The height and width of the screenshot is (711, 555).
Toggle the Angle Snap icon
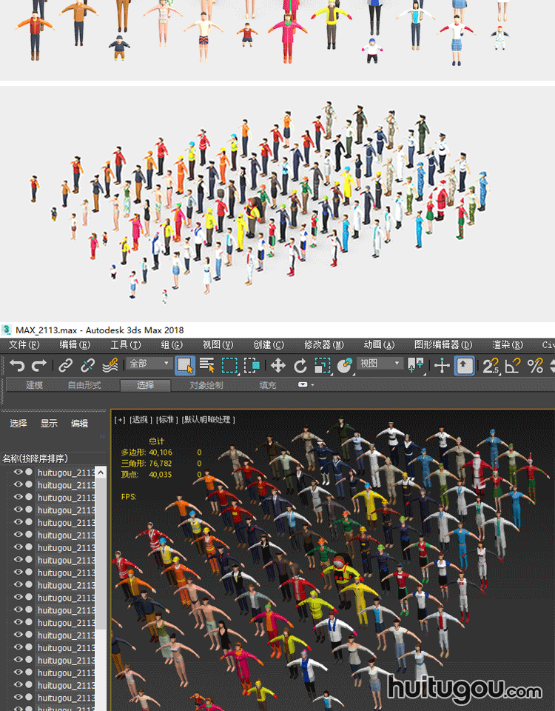point(513,365)
